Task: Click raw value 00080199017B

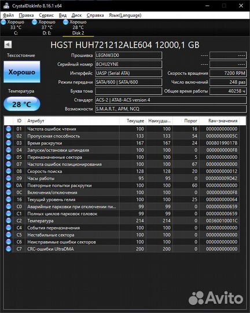Action: click(x=222, y=143)
